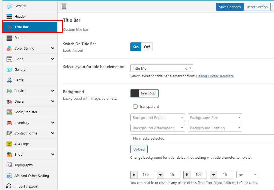Open the Header Footer Template link
The width and height of the screenshot is (274, 190).
point(215,76)
